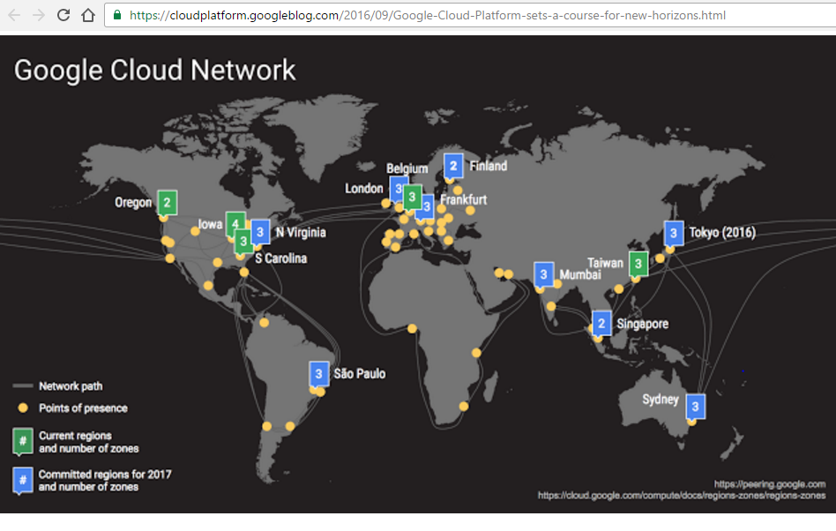Image resolution: width=836 pixels, height=531 pixels.
Task: Click the gray Network path legend line
Action: 22,385
